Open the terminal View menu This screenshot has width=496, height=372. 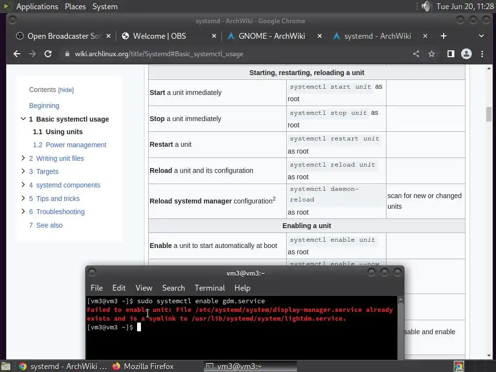144,288
